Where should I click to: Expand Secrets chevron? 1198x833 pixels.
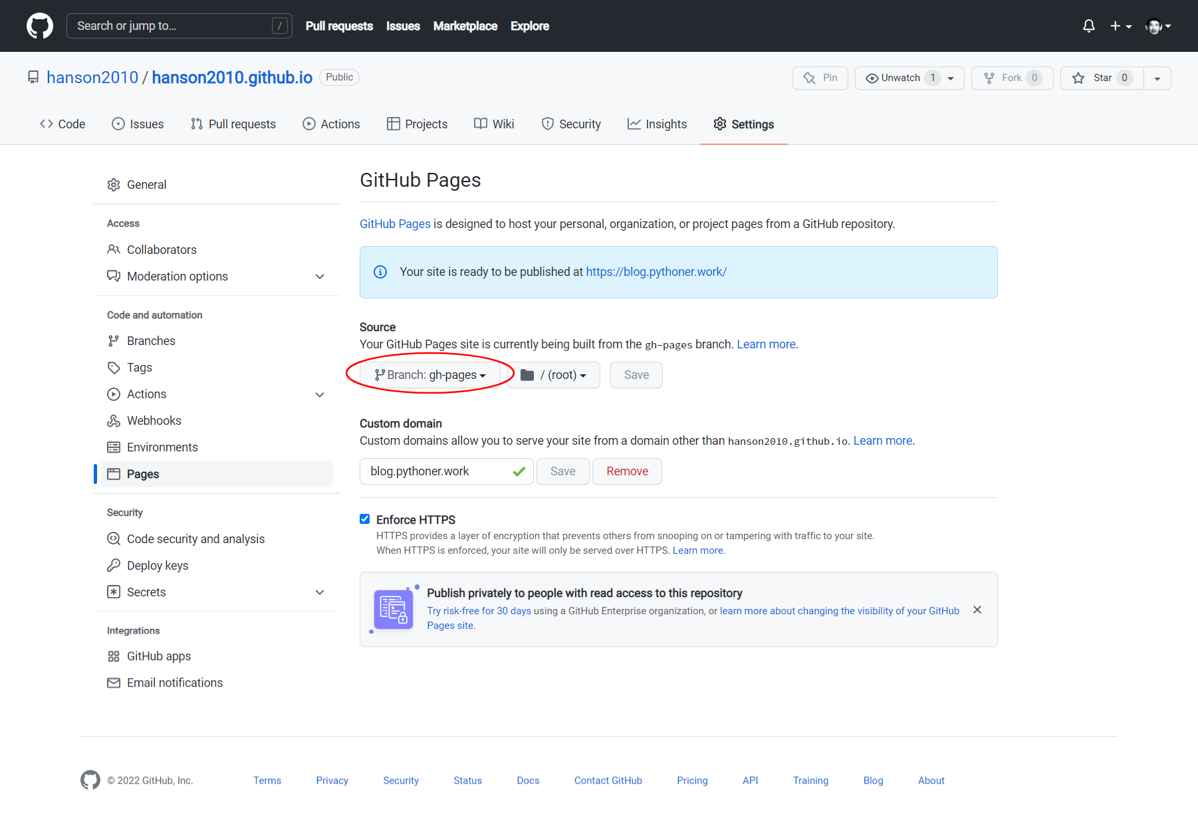pos(320,592)
